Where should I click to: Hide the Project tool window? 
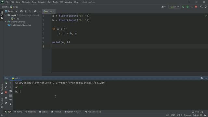point(39,11)
